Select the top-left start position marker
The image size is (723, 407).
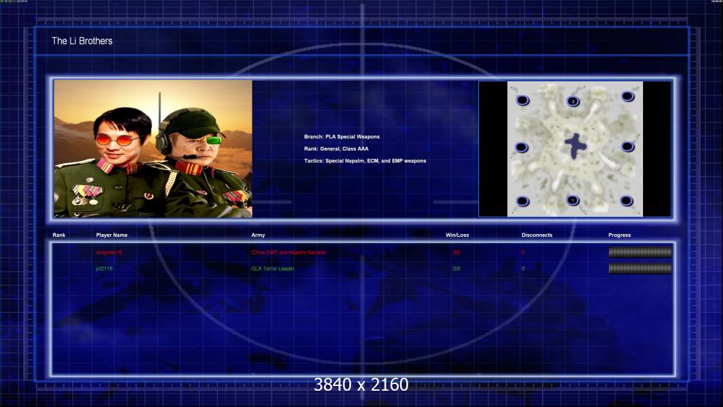[522, 100]
